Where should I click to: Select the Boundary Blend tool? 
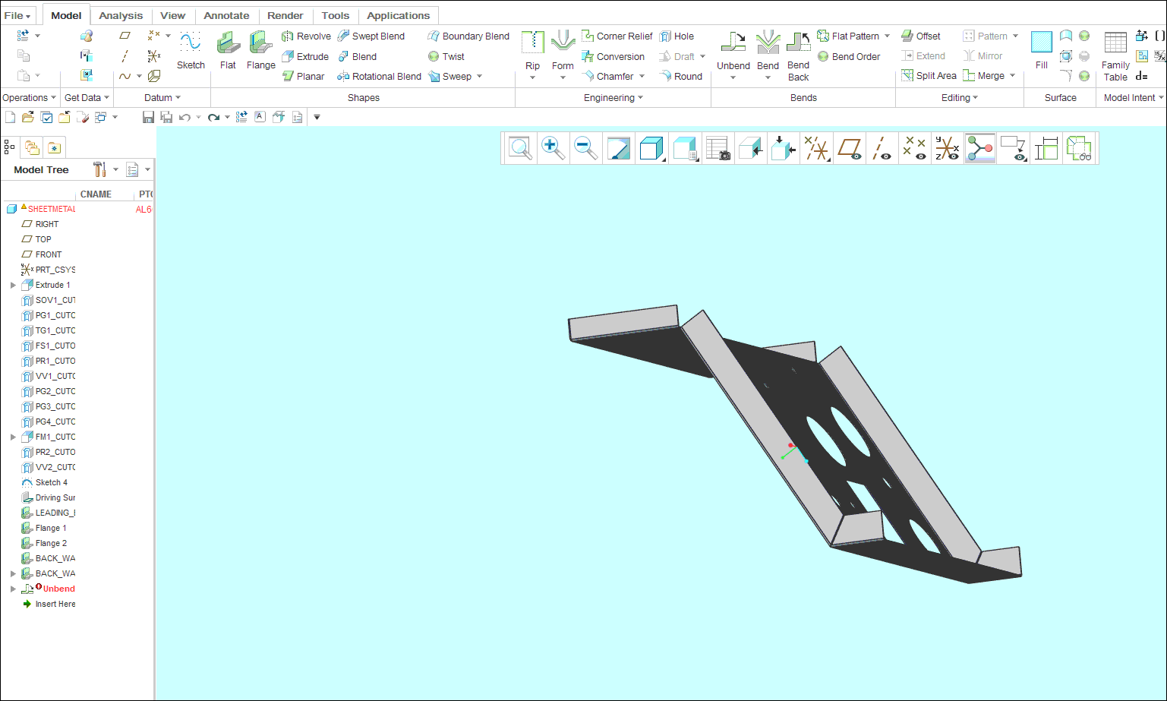coord(468,36)
